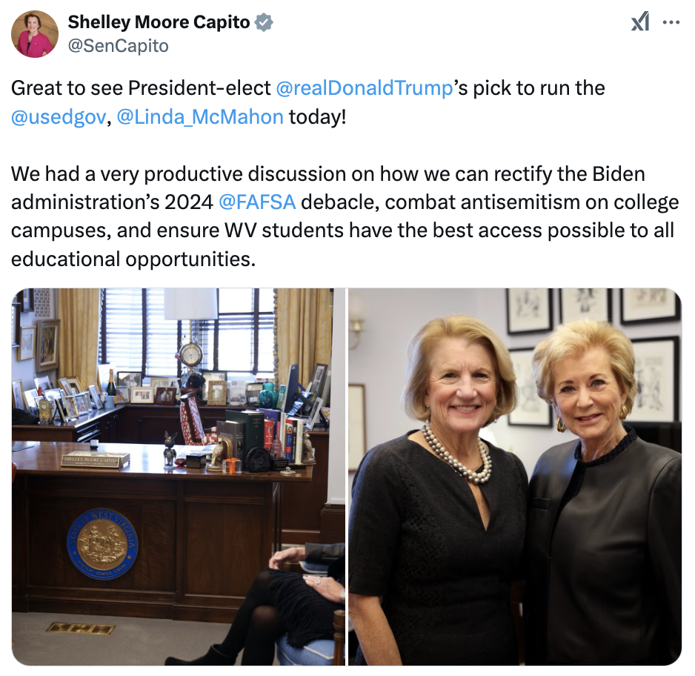Click the blue verified badge
The image size is (695, 676).
coord(264,22)
